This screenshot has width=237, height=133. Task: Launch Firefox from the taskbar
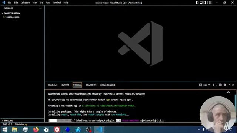pos(36,130)
